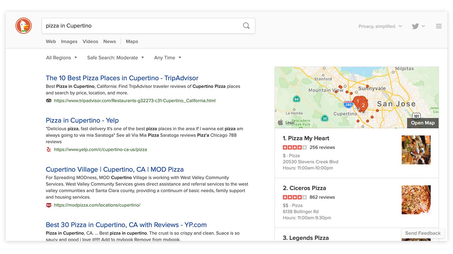Click the Yelp favicon beside result URL
Image resolution: width=453 pixels, height=254 pixels.
(x=49, y=150)
